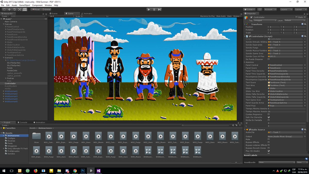Toggle the Static checkbox
This screenshot has width=309, height=174.
[x=297, y=17]
